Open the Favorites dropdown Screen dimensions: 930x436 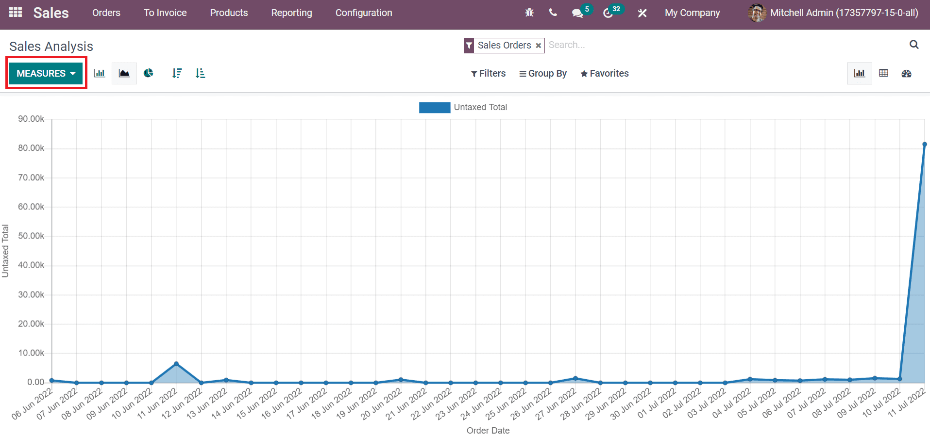pyautogui.click(x=605, y=73)
